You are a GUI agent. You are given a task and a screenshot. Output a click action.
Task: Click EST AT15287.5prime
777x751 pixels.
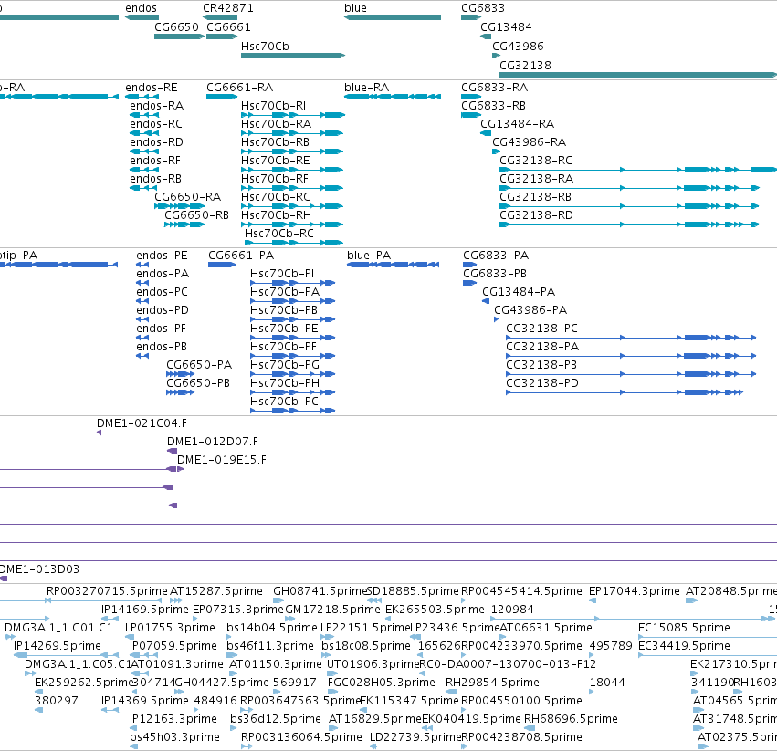(216, 591)
